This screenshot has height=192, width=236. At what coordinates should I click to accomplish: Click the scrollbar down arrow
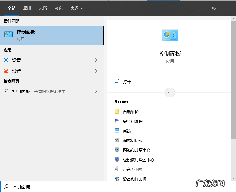pos(234,178)
